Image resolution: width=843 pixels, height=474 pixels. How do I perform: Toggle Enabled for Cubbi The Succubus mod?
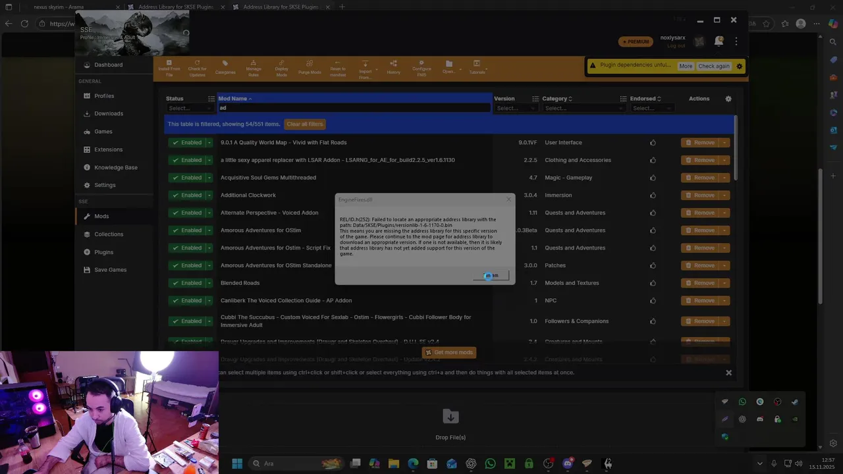coord(186,321)
